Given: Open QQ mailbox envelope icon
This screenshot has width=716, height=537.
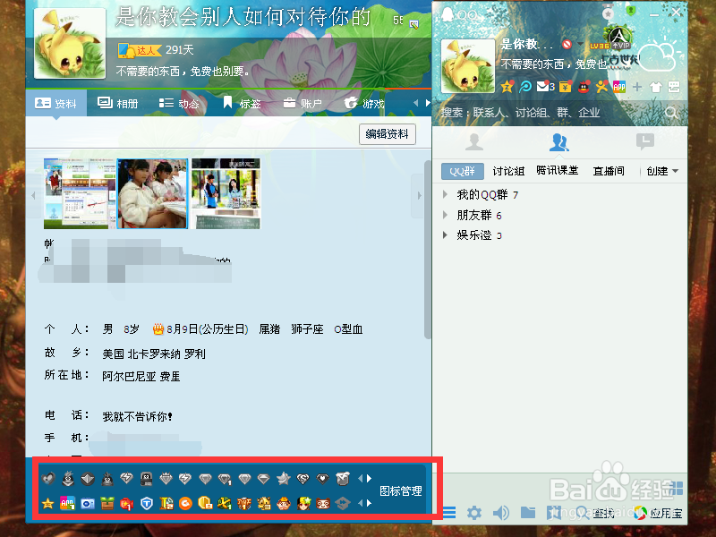Looking at the screenshot, I should (545, 86).
